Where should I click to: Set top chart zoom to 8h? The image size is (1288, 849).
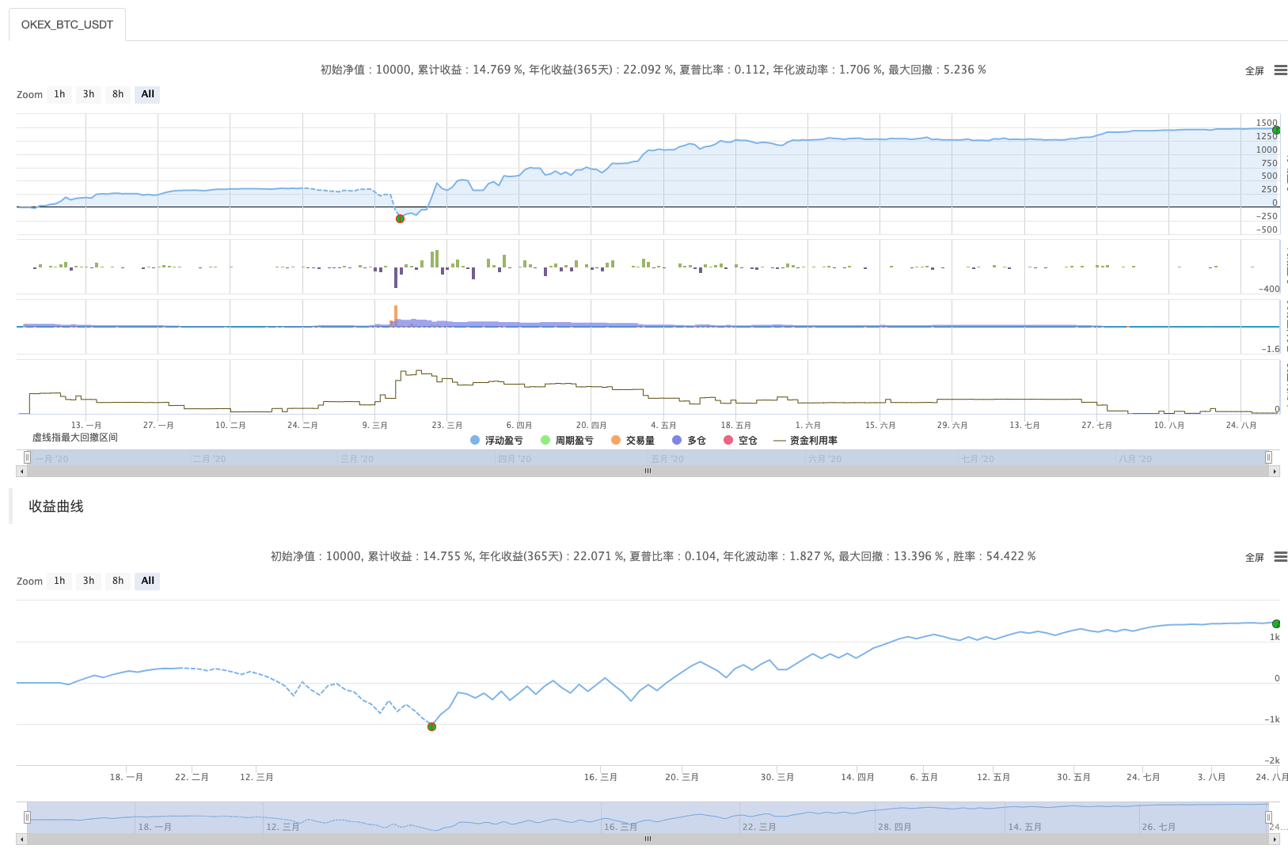pyautogui.click(x=118, y=94)
